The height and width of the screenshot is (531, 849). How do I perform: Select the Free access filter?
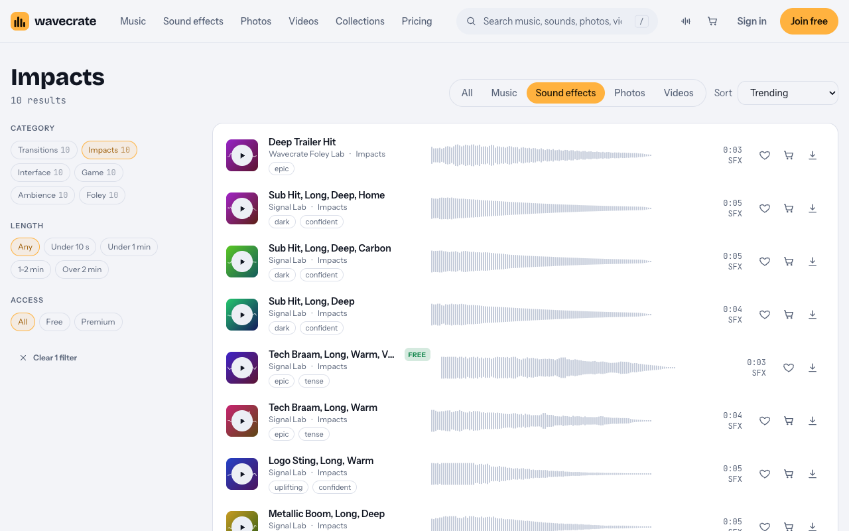tap(54, 322)
